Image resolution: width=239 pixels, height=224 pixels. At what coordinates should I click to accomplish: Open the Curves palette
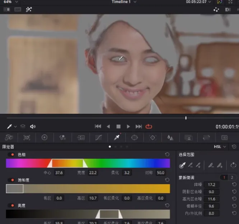coord(99,138)
